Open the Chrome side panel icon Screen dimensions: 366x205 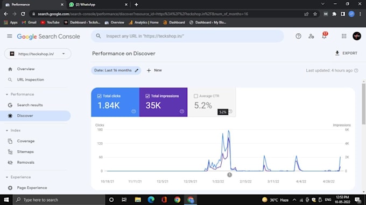343,14
